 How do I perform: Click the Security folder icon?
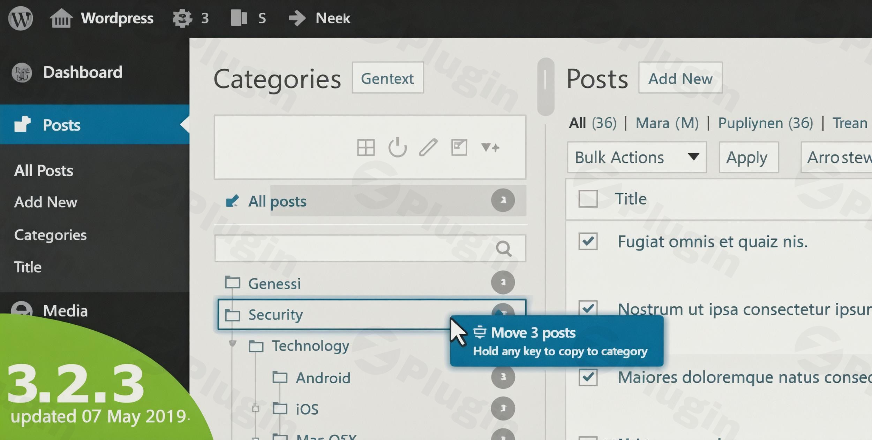tap(233, 315)
